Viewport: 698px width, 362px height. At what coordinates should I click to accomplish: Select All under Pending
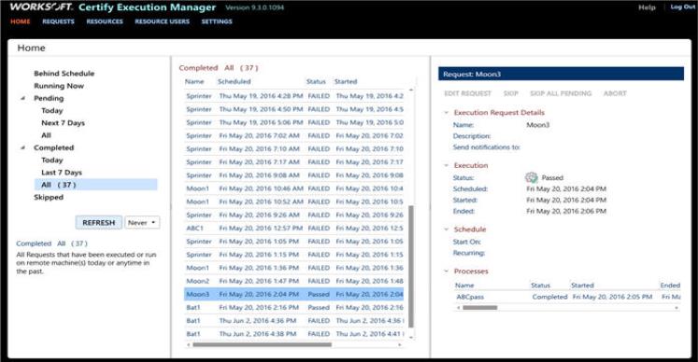47,135
